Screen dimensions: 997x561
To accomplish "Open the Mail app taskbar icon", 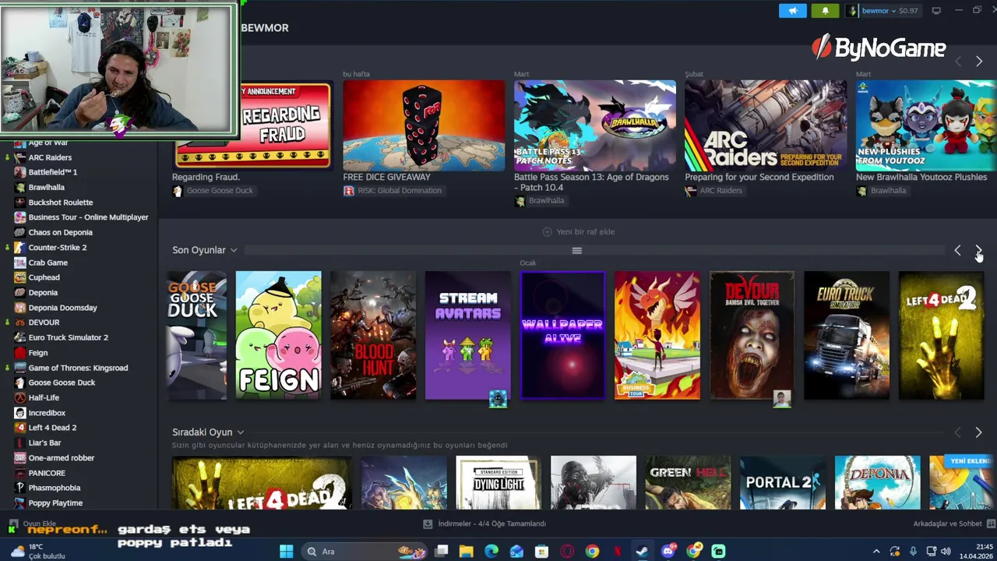I will click(x=516, y=552).
